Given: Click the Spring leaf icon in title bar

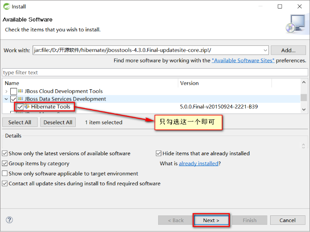Looking at the screenshot, I should point(7,6).
